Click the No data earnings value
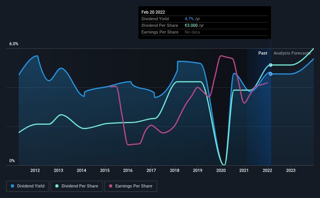Image resolution: width=320 pixels, height=198 pixels. pyautogui.click(x=192, y=32)
